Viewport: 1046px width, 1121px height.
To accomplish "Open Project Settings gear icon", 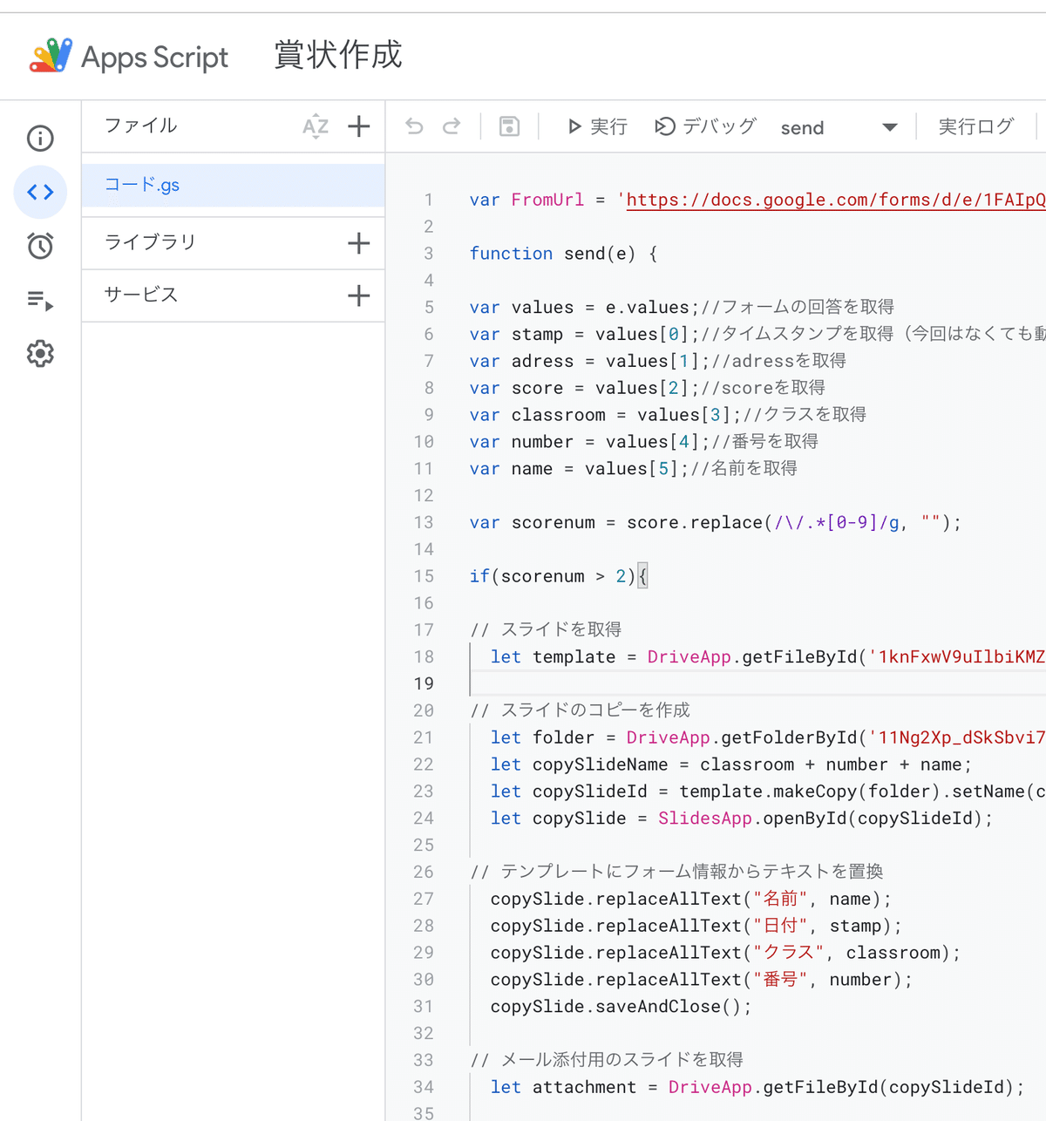I will pos(40,354).
